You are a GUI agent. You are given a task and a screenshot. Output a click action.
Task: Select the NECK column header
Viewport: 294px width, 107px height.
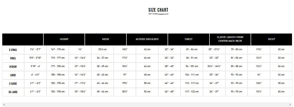[105, 39]
